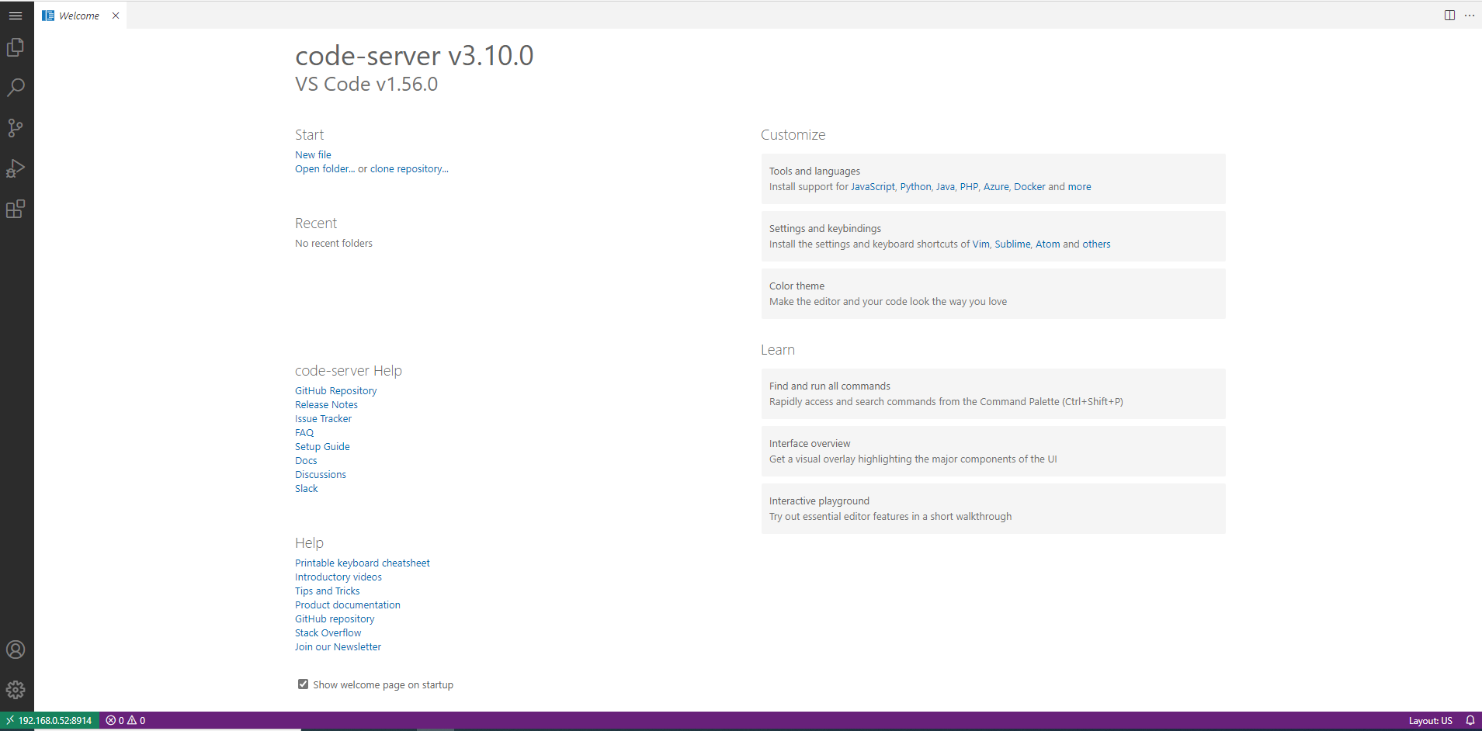
Task: Open the clone repository link
Action: [x=408, y=168]
